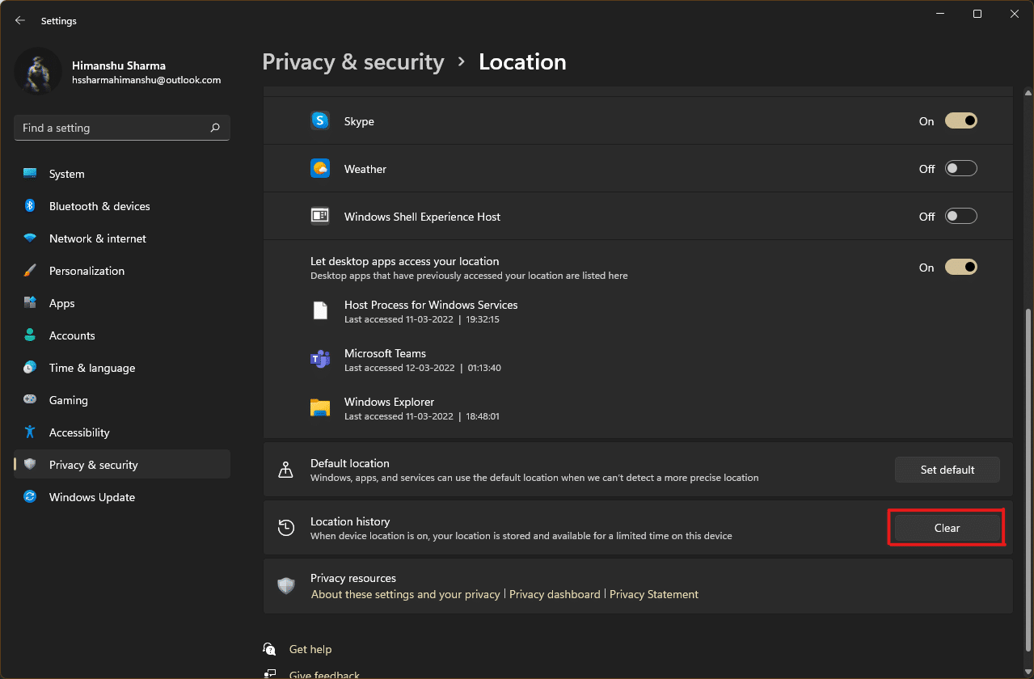Click the Accessibility figure icon

(30, 432)
